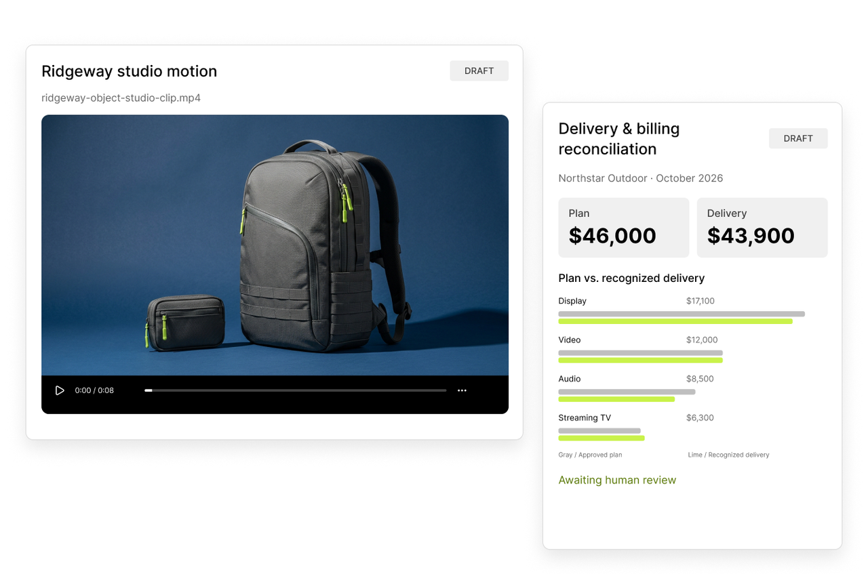The height and width of the screenshot is (574, 868).
Task: Seek along the video progress bar
Action: pos(296,390)
